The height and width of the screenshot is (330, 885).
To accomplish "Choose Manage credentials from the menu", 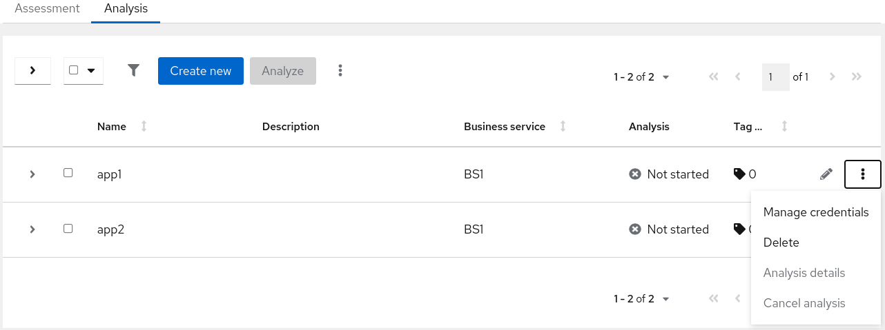I will click(815, 212).
